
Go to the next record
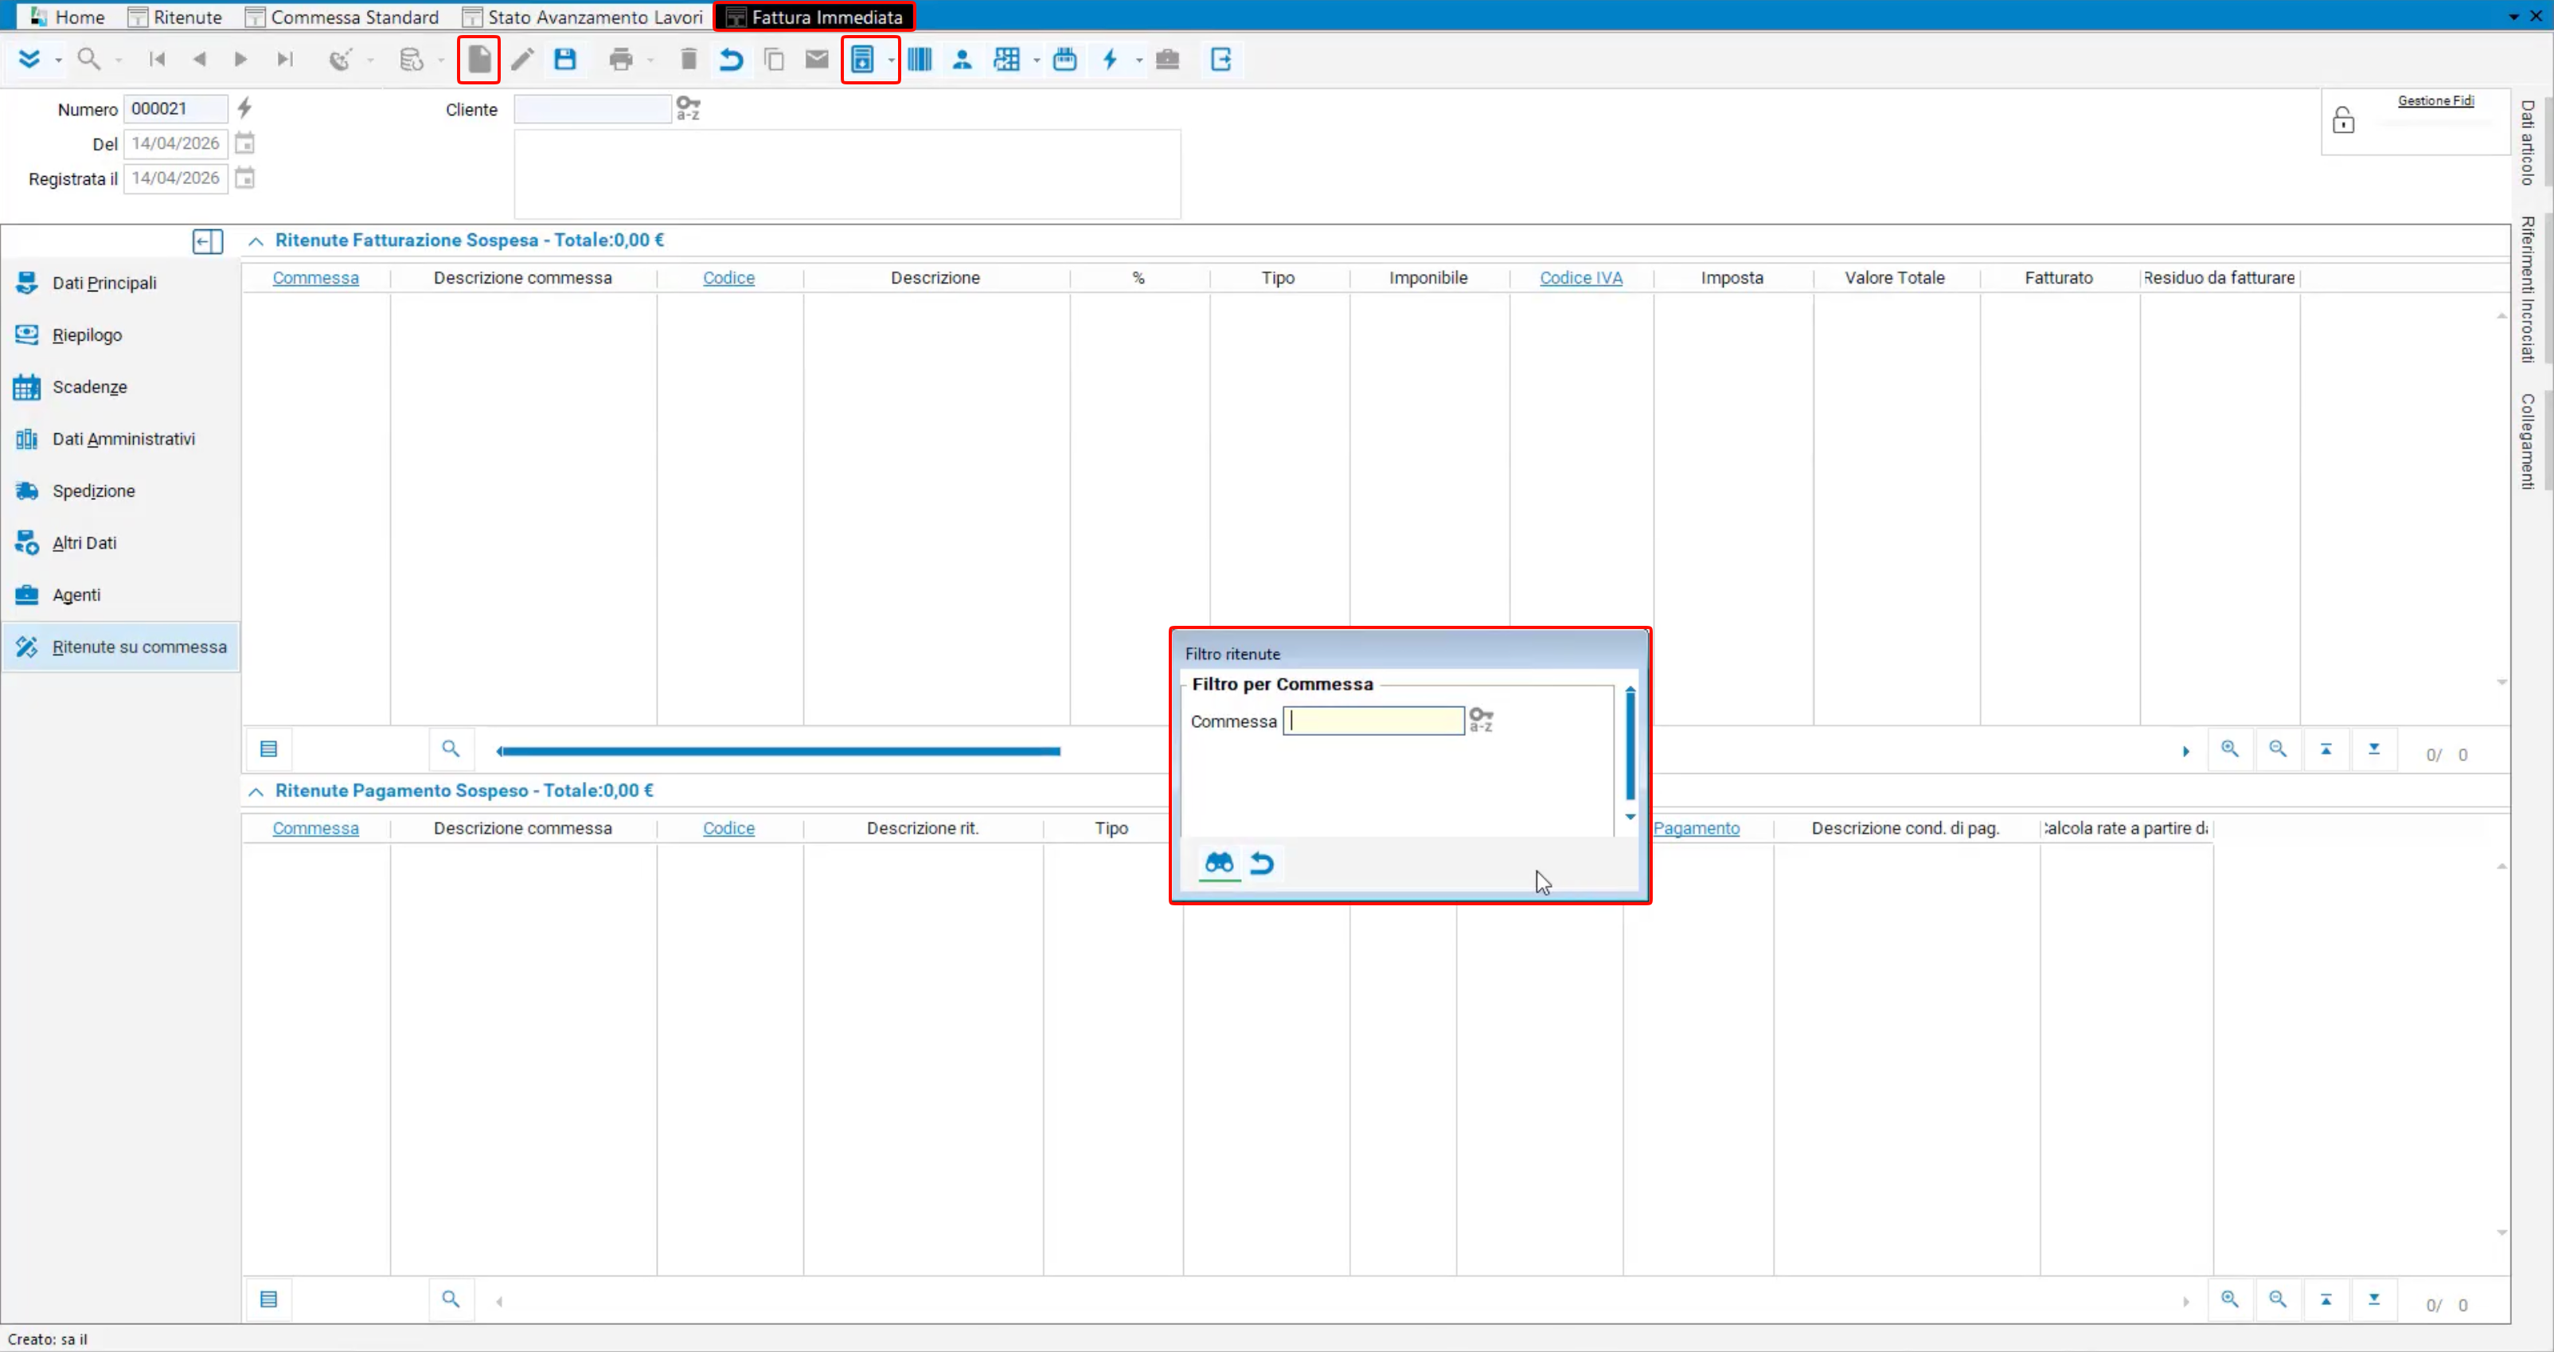(x=241, y=60)
